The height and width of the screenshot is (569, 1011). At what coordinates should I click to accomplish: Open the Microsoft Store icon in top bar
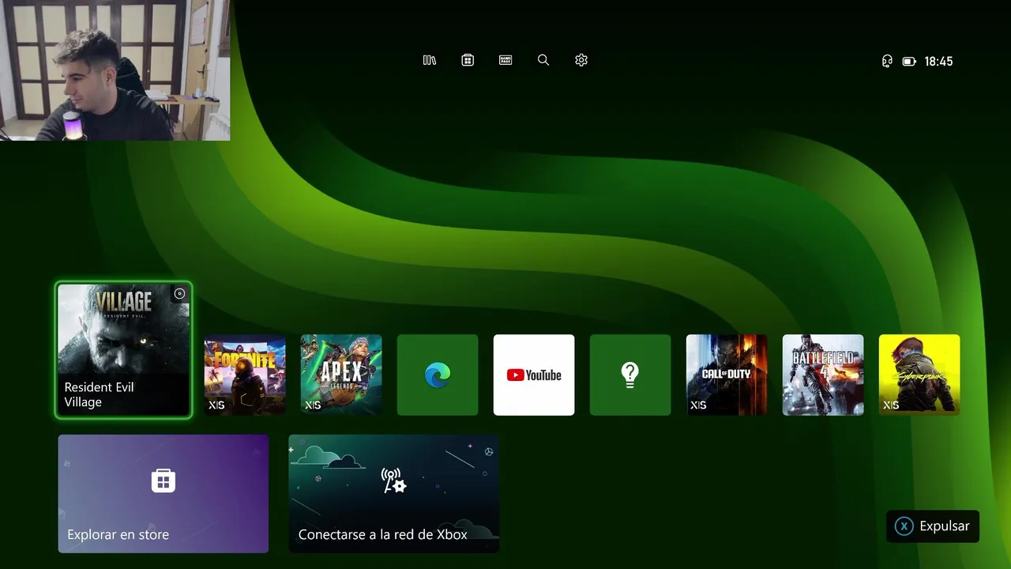point(468,60)
